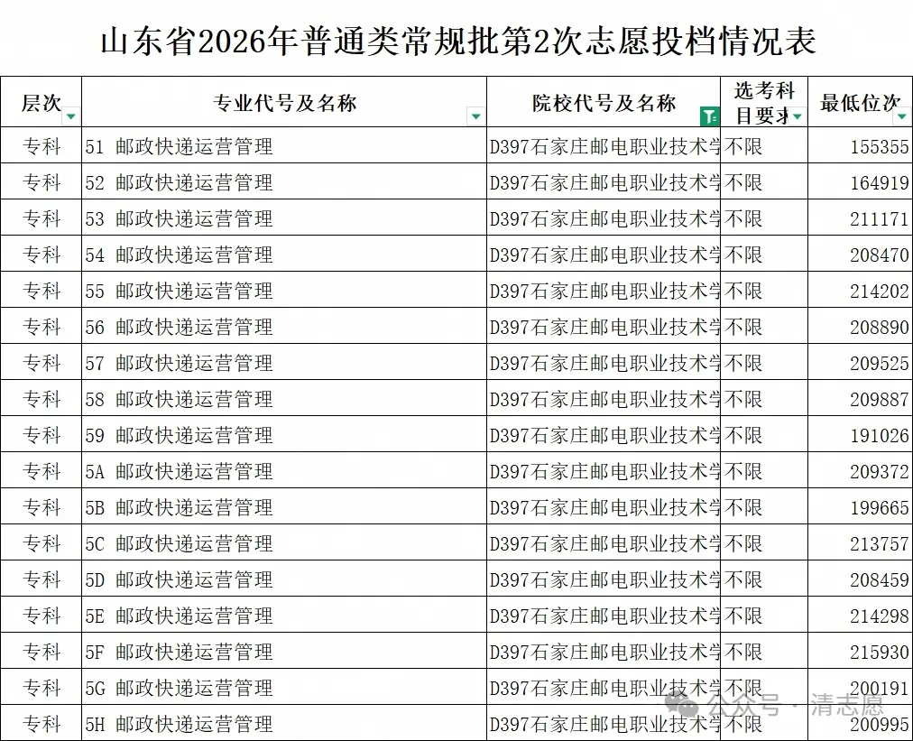Select 专科 cell in row 5H

pos(41,724)
